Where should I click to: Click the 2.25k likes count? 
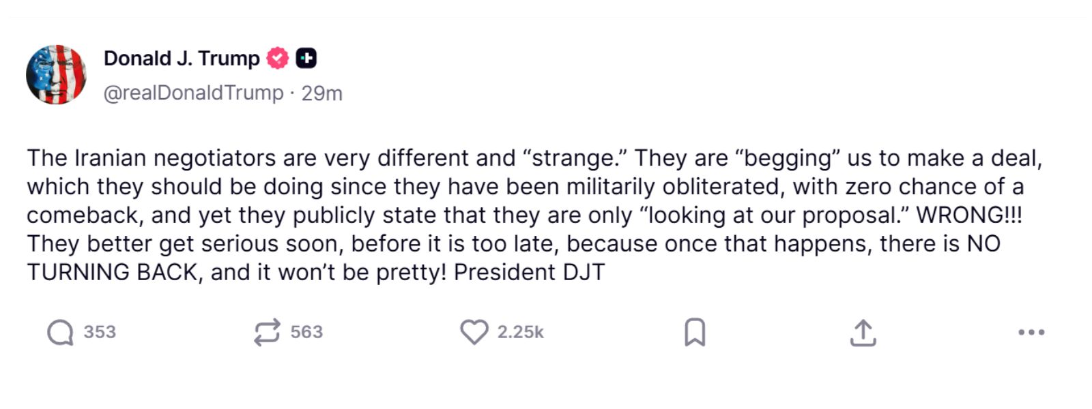520,333
